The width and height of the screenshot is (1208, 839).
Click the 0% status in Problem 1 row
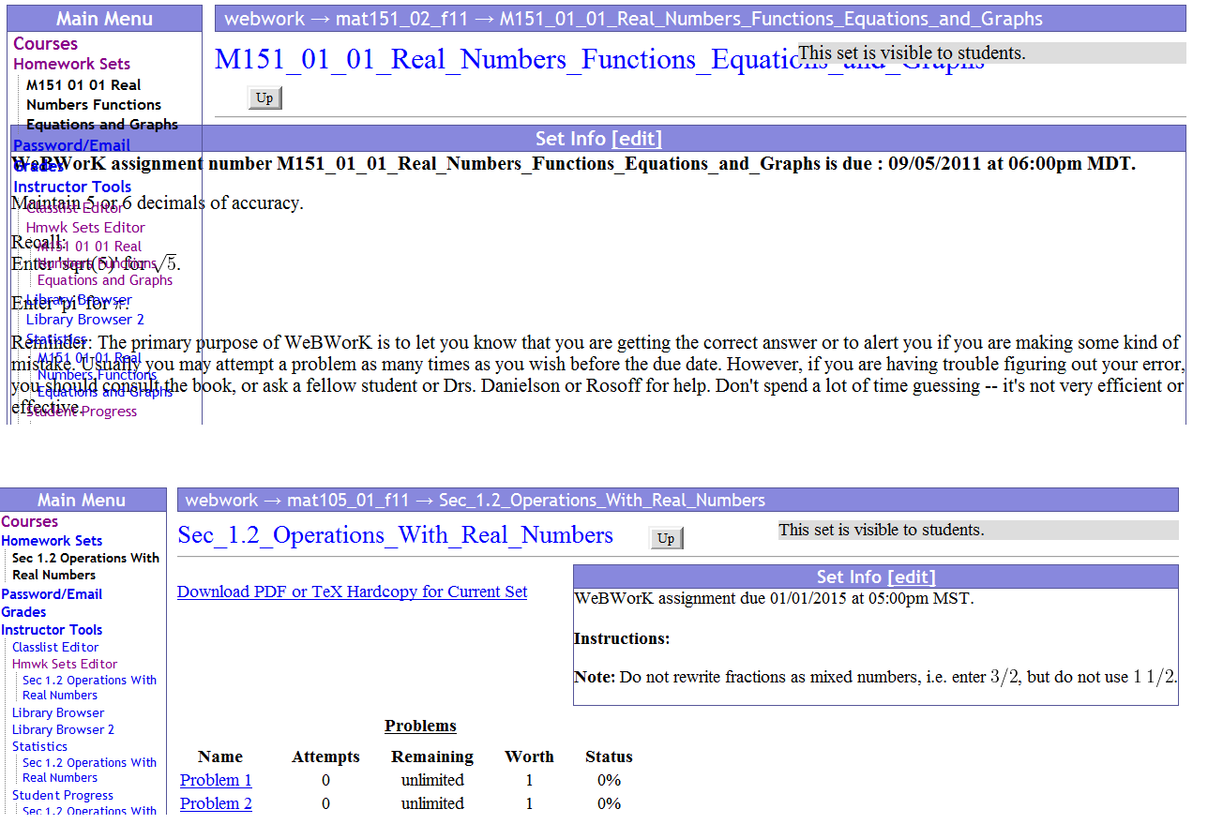(x=609, y=780)
